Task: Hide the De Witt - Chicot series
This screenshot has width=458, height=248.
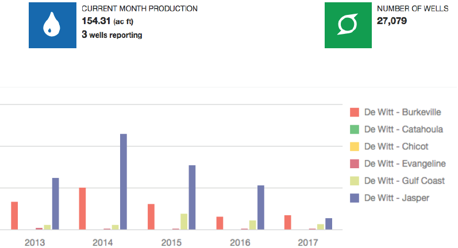Action: point(396,146)
